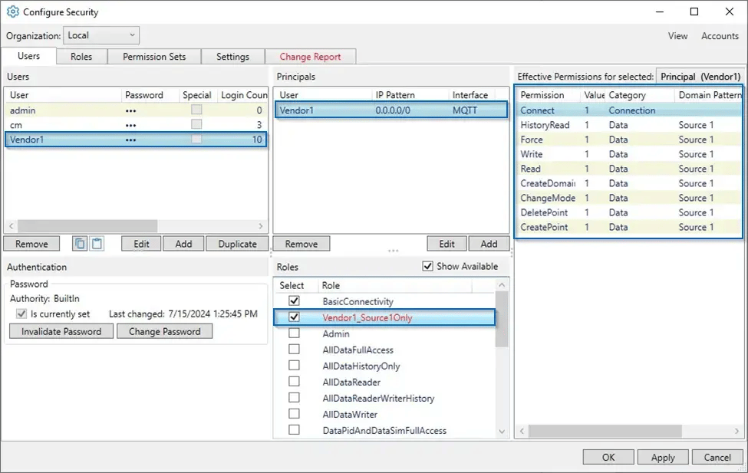Open the Permission Sets tab
Screen dimensions: 748x473
(154, 56)
